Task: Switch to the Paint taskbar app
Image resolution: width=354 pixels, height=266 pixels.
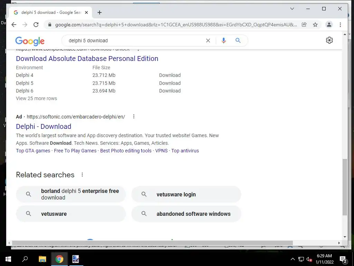Action: pyautogui.click(x=76, y=259)
